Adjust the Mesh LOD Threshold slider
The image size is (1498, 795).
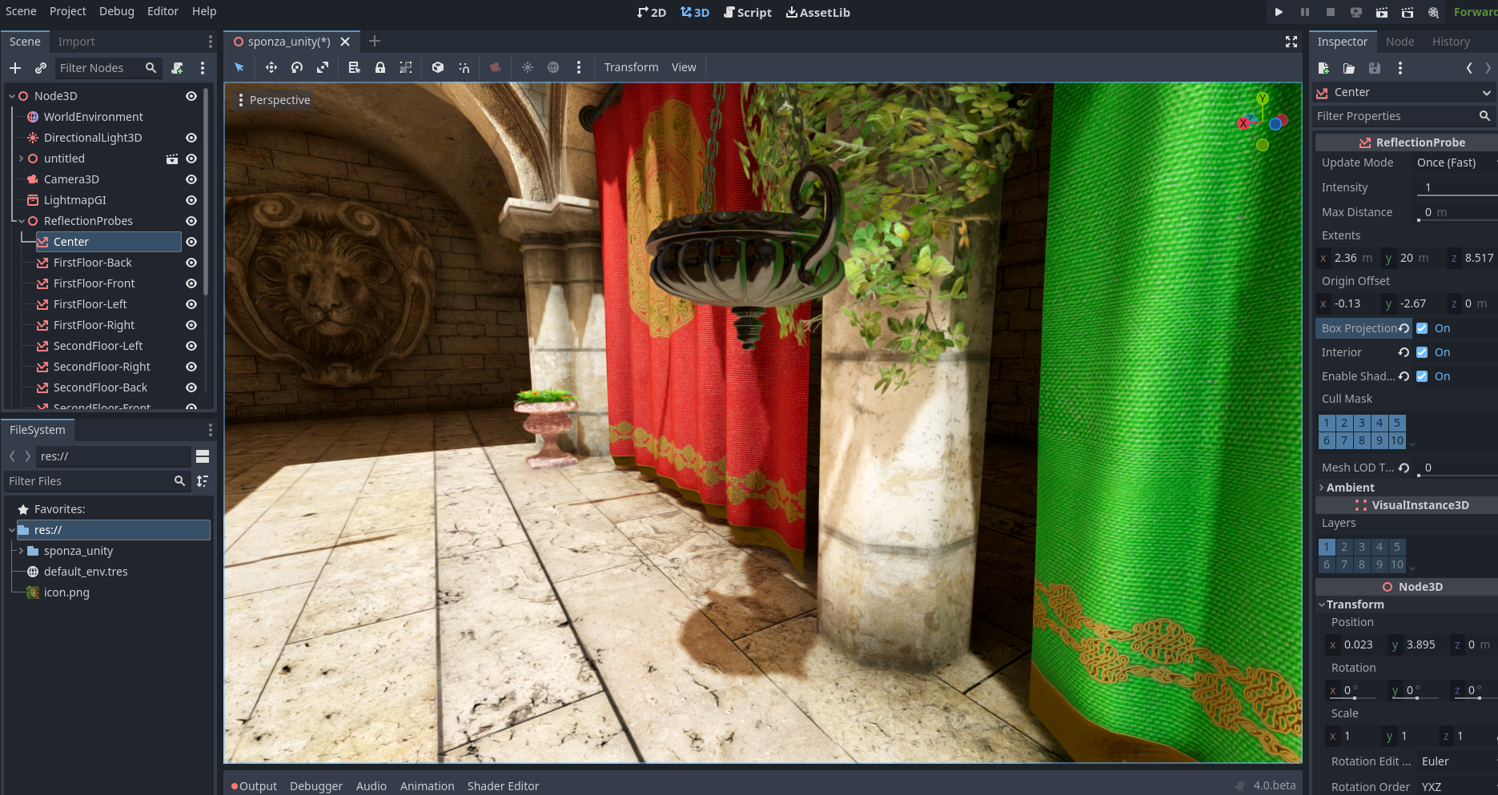click(1457, 468)
